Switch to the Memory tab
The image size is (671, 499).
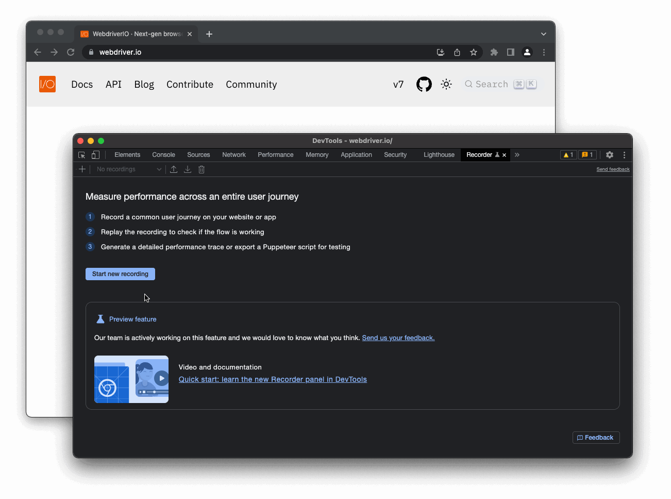click(x=317, y=155)
